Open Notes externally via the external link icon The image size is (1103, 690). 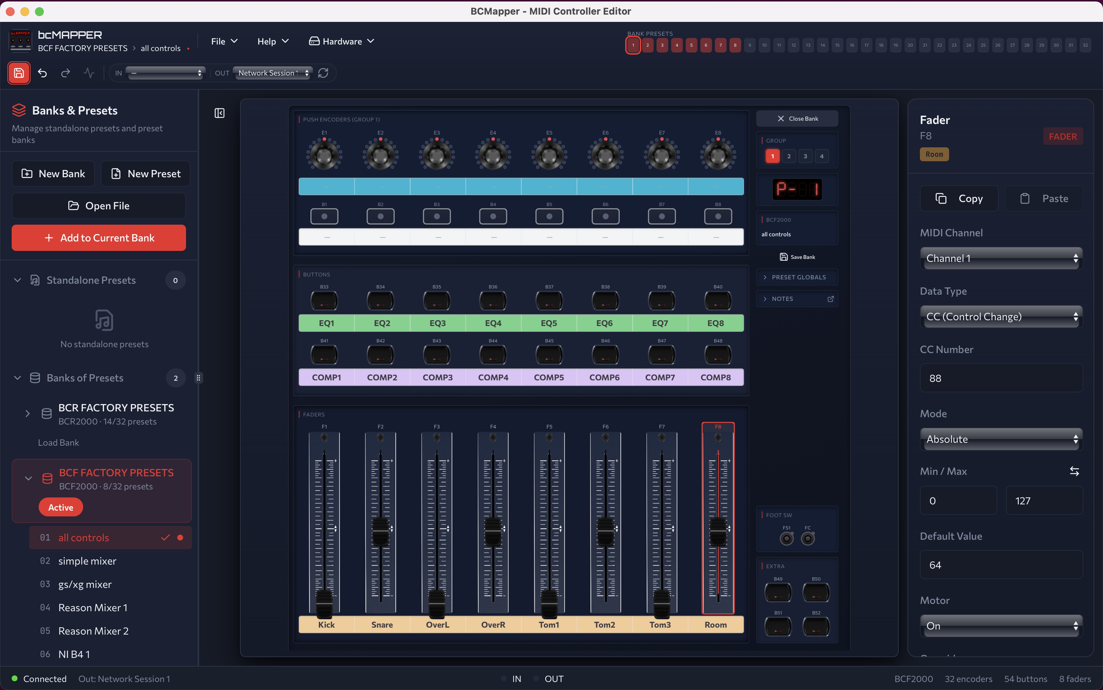click(830, 298)
